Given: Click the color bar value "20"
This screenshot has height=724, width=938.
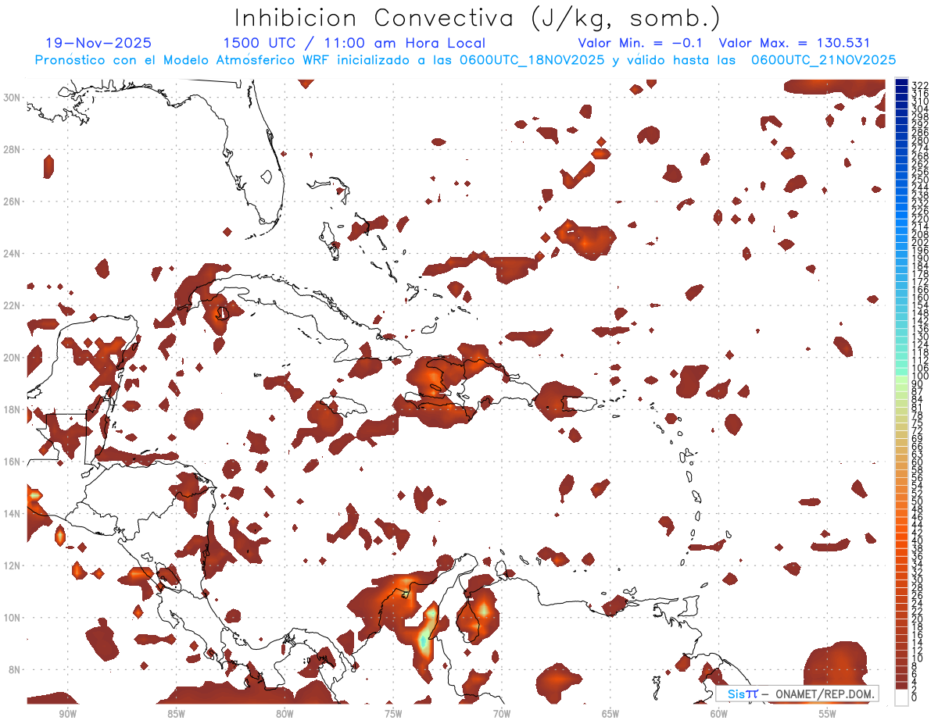Looking at the screenshot, I should [x=918, y=619].
